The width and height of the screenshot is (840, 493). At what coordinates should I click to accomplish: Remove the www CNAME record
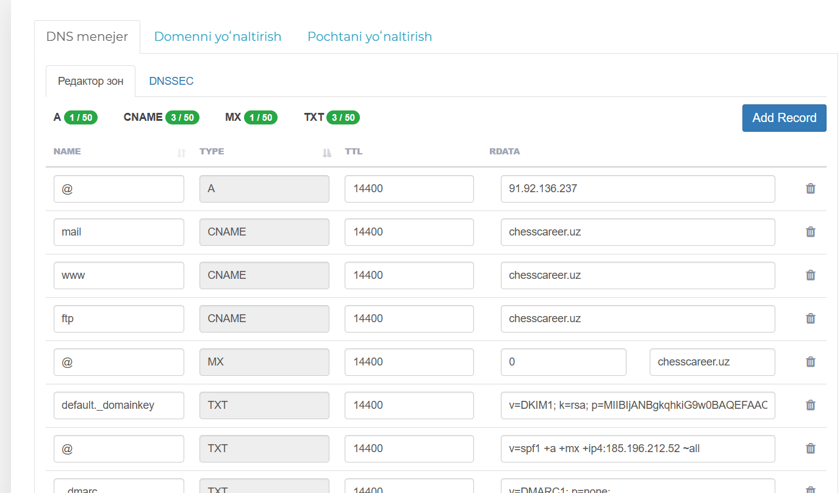[810, 275]
